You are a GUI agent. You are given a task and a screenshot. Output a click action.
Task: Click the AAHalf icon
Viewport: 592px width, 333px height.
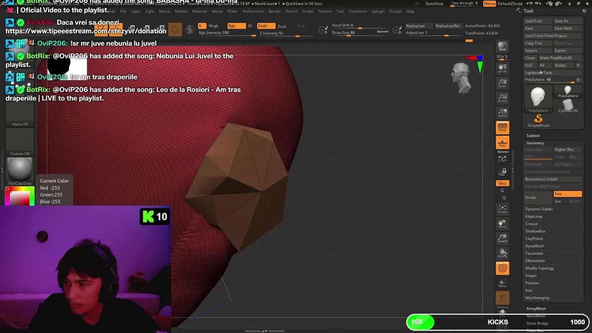click(502, 113)
